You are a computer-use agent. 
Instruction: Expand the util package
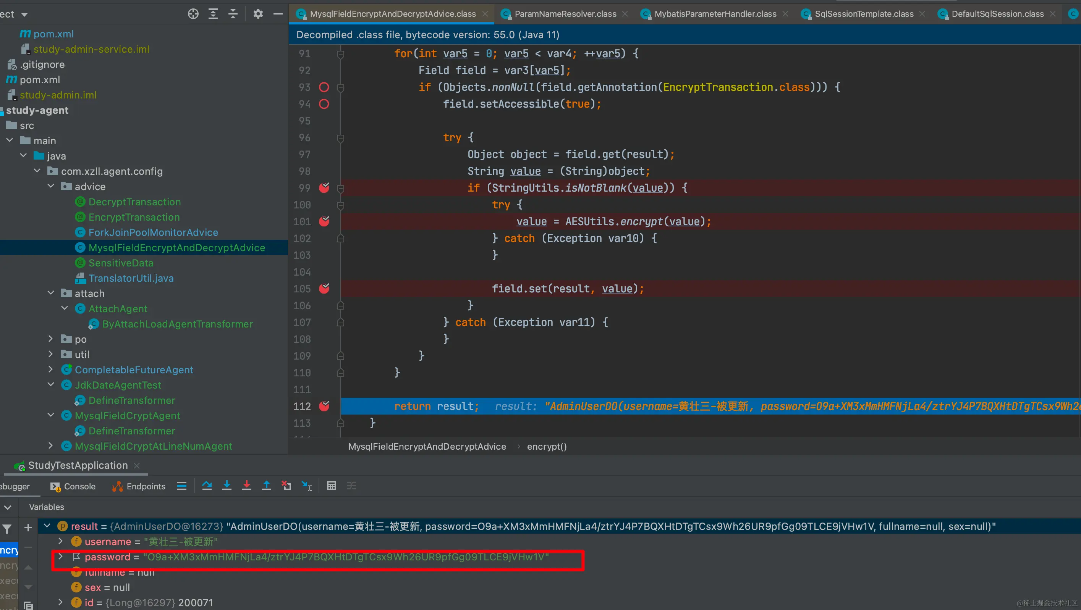click(x=51, y=354)
